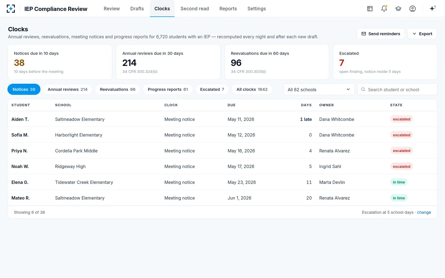Screen dimensions: 445x278
Task: Sort by the CLOCK column header
Action: [171, 105]
